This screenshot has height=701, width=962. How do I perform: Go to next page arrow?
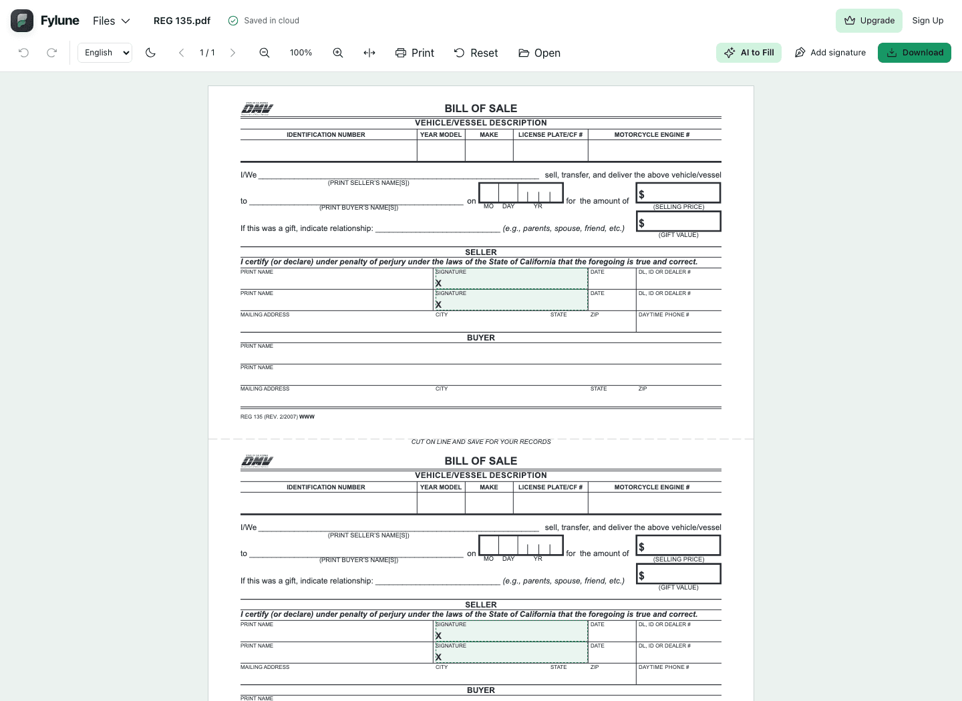click(232, 53)
